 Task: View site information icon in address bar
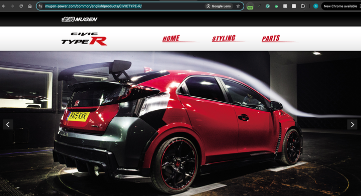coord(40,6)
